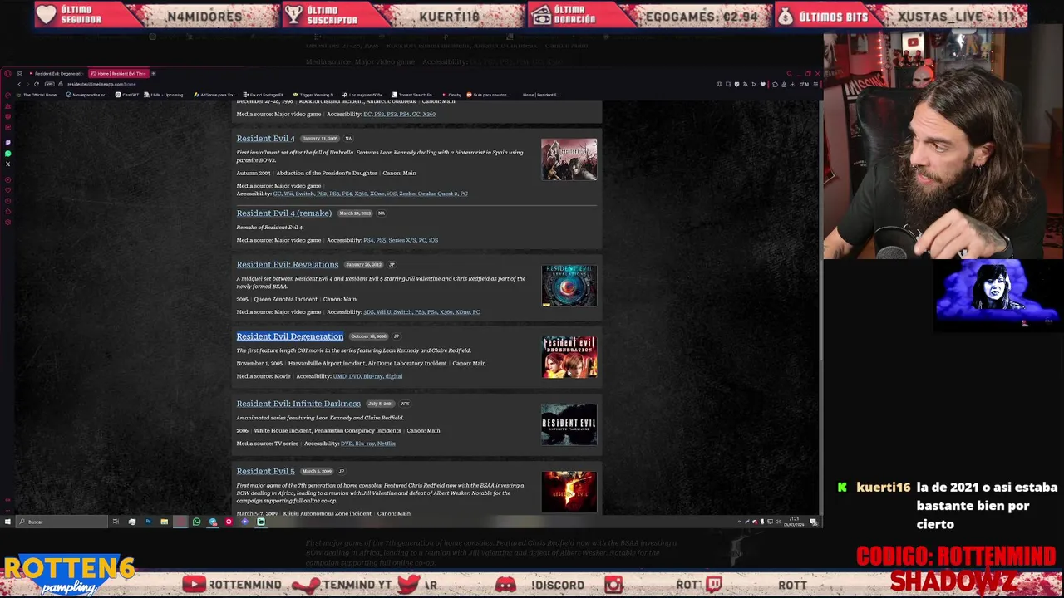Switch to Home | Resident Evil Timeline tab
Image resolution: width=1064 pixels, height=598 pixels.
(x=119, y=74)
